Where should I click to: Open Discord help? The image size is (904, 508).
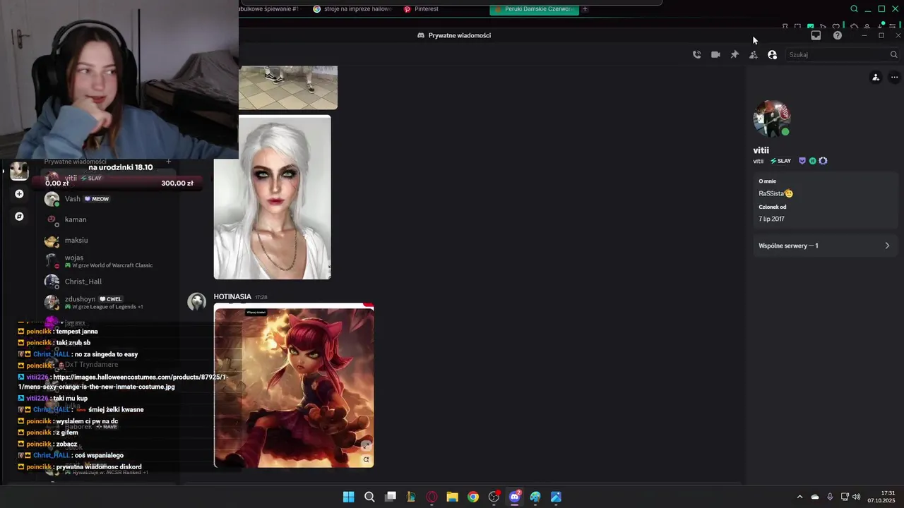[837, 35]
